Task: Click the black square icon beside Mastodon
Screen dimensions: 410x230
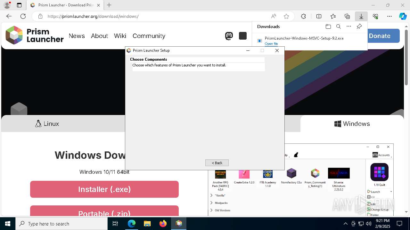Action: click(x=243, y=36)
